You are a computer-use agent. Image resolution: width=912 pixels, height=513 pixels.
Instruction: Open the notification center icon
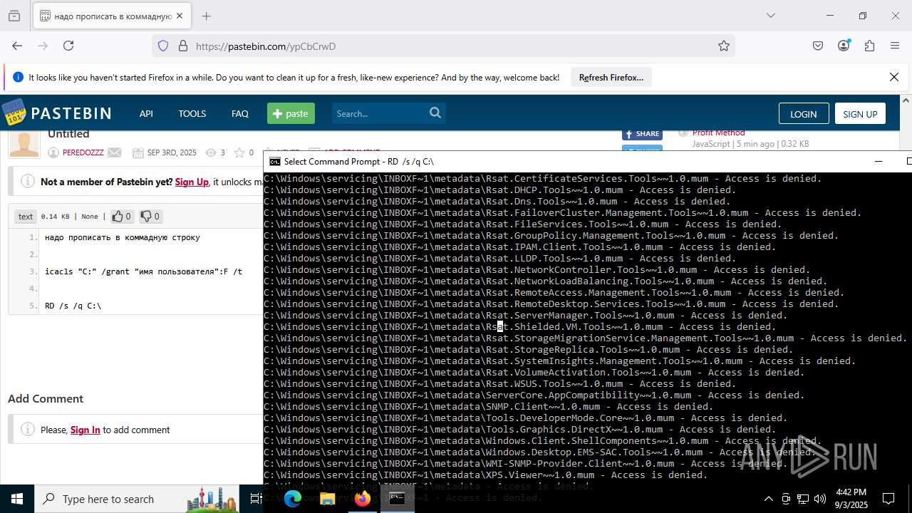click(888, 499)
